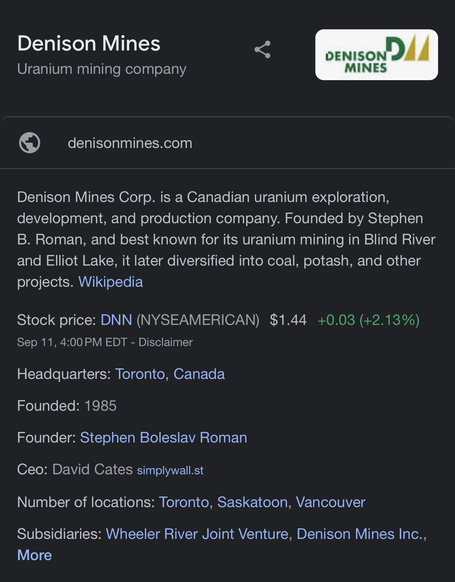This screenshot has width=455, height=582.
Task: Click the $1.44 stock price value
Action: [x=288, y=320]
